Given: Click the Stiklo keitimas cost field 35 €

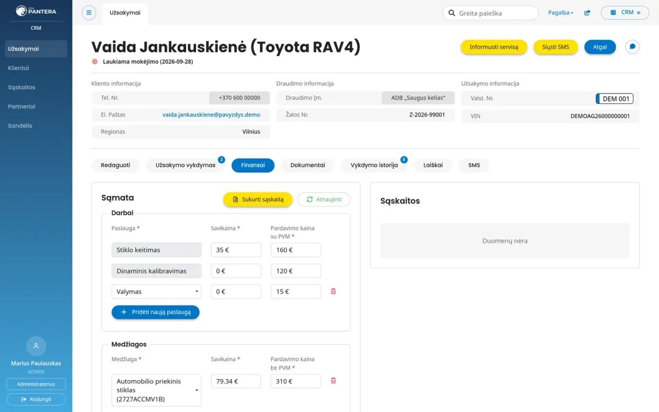Looking at the screenshot, I should [236, 250].
